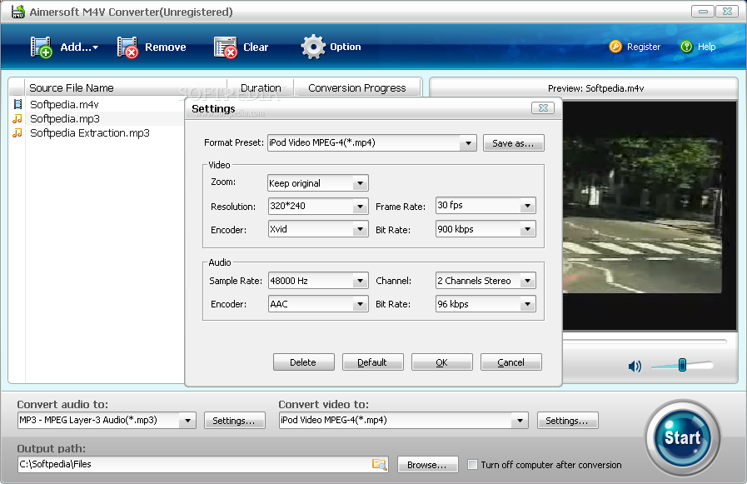Click the Clear toolbar label

[256, 47]
